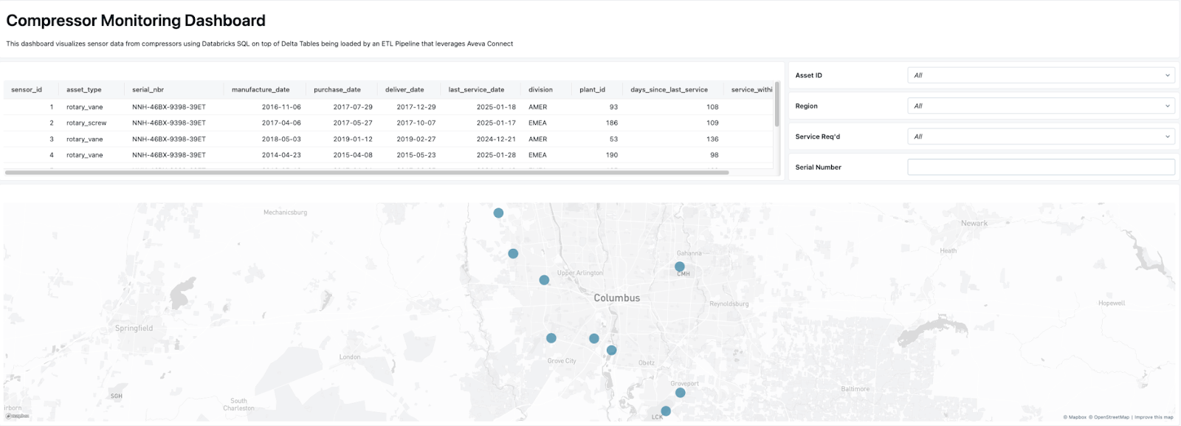Click the table's vertical scrollbar

click(x=777, y=104)
